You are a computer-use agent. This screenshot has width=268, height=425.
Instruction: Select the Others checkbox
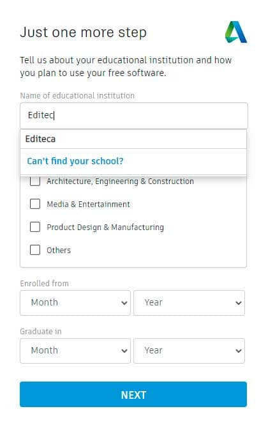pyautogui.click(x=35, y=250)
